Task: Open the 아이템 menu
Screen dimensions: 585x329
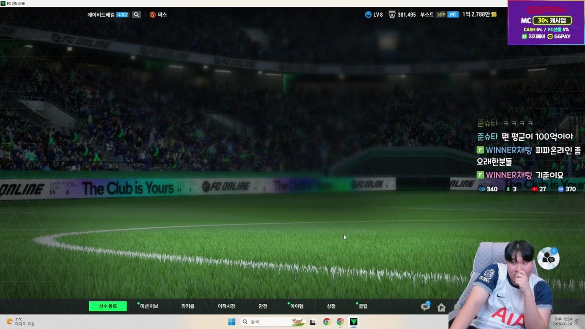Action: pyautogui.click(x=297, y=306)
